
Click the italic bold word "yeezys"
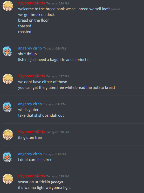click(x=57, y=182)
